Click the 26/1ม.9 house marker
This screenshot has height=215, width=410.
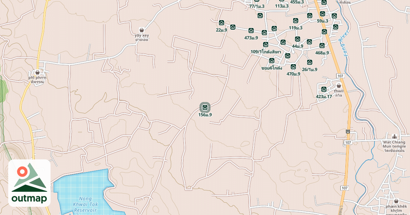310,62
